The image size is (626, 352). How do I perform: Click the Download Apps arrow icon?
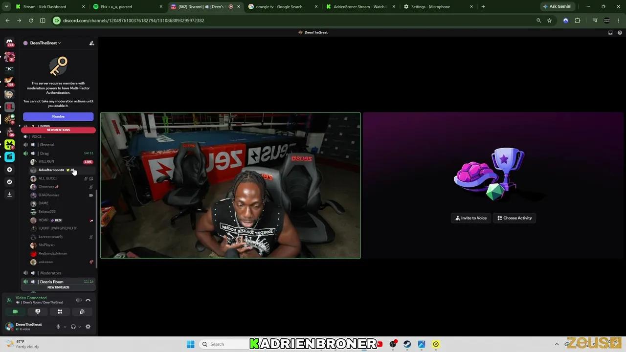coord(9,194)
